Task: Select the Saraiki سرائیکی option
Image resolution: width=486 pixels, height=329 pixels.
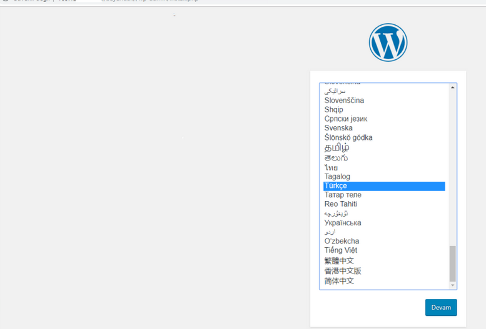Action: (384, 91)
